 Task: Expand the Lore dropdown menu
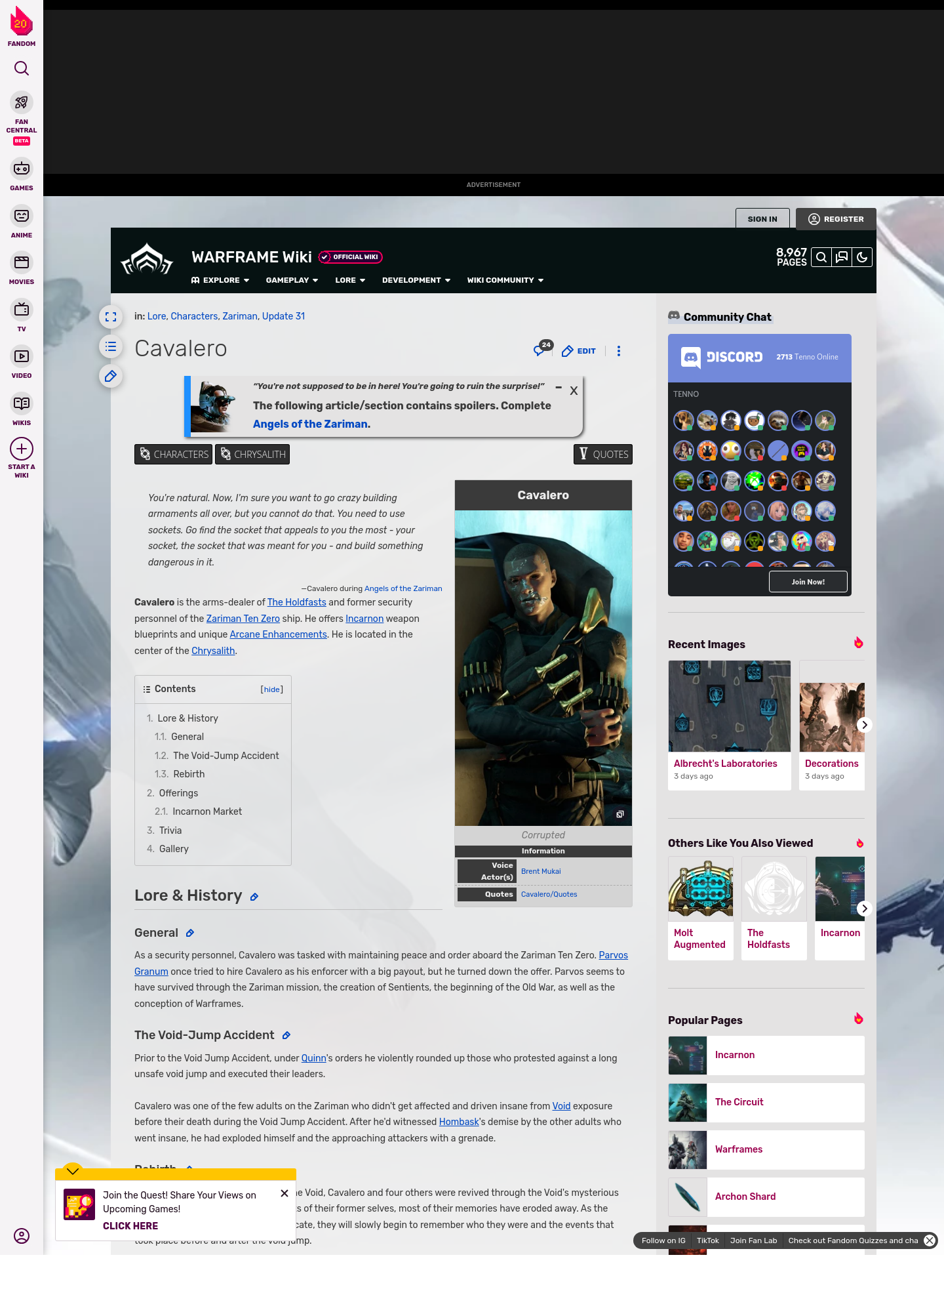350,280
